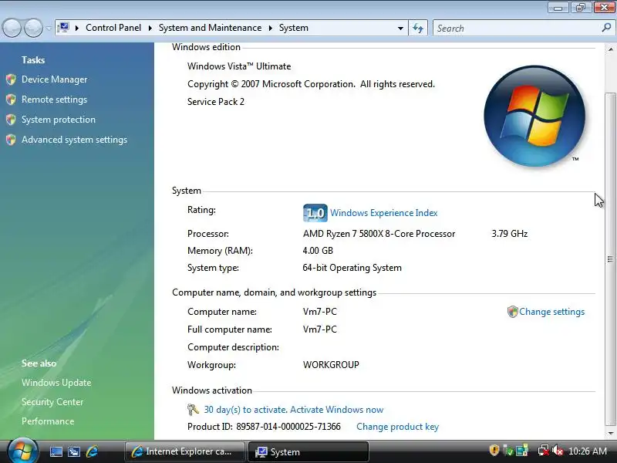The height and width of the screenshot is (463, 617).
Task: Click the Windows Vista logo image
Action: pos(534,117)
